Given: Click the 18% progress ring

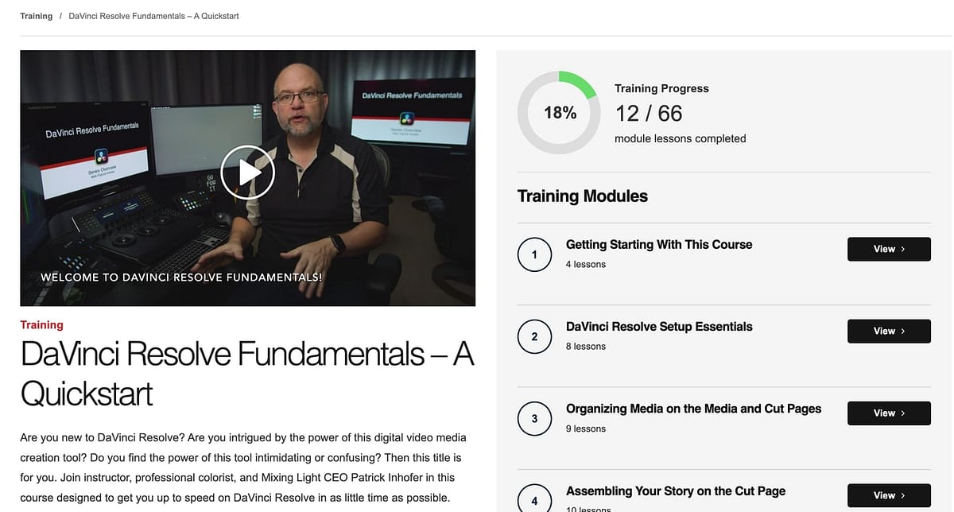Looking at the screenshot, I should (x=560, y=113).
